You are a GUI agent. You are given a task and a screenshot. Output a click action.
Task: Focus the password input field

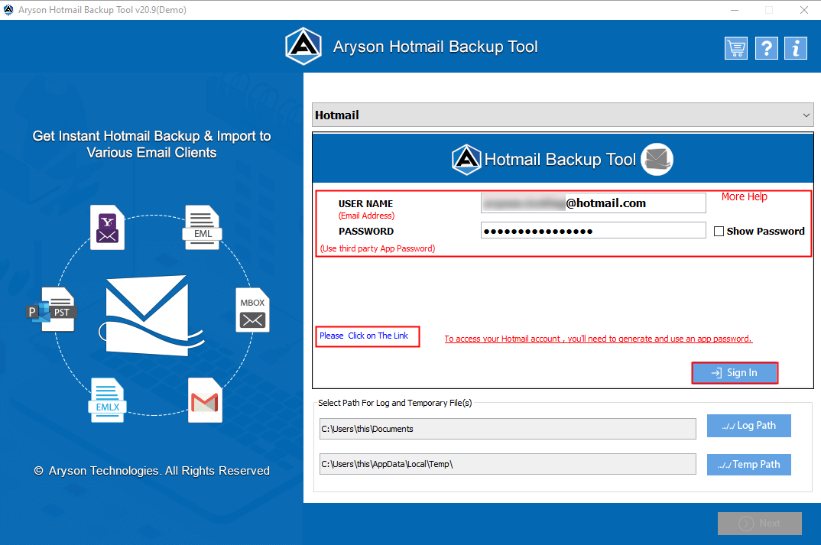tap(593, 231)
